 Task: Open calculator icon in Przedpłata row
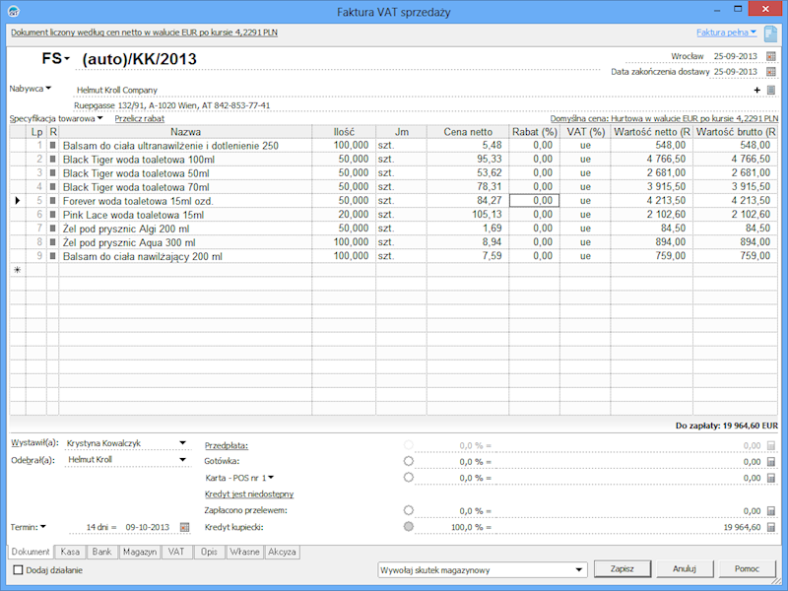771,446
